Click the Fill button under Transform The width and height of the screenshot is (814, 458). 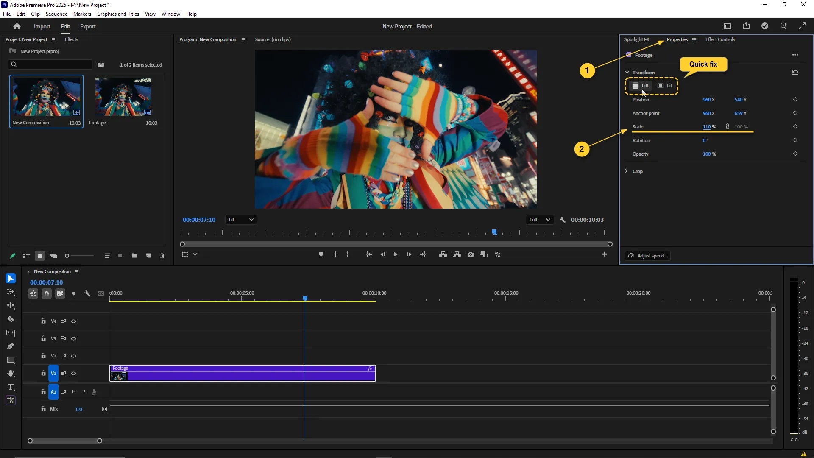[640, 86]
